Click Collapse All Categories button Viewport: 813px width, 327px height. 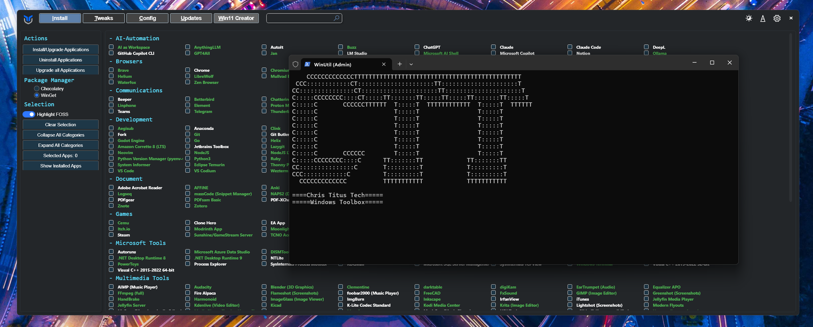[x=61, y=135]
